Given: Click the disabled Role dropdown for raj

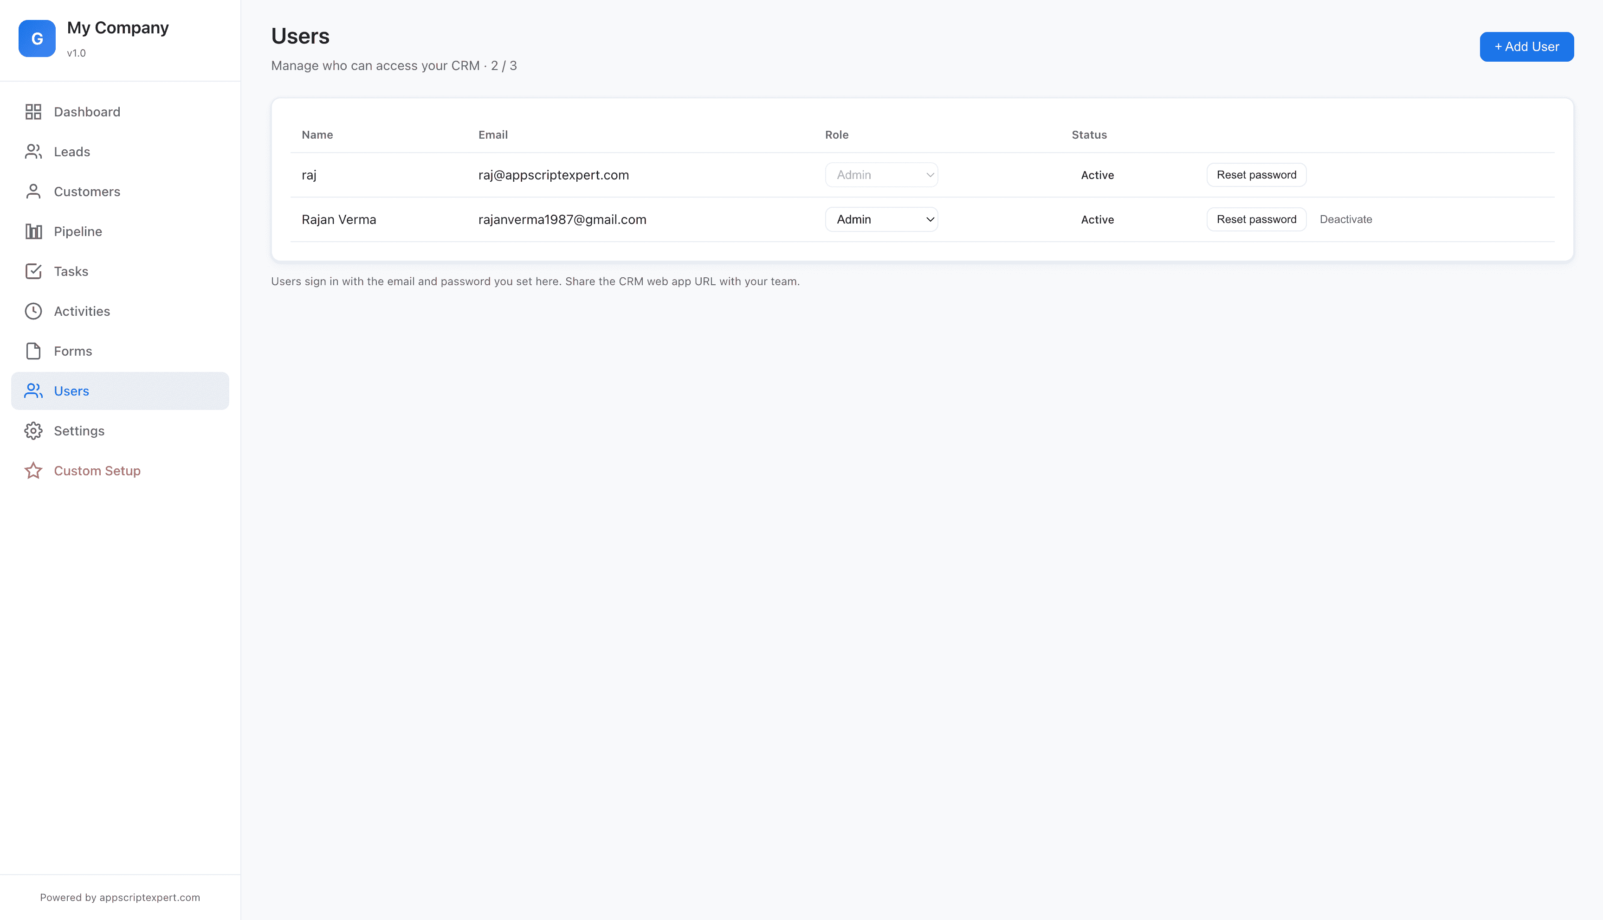Looking at the screenshot, I should [881, 175].
